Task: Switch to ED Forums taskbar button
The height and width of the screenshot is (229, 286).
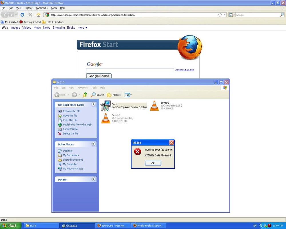Action: [x=113, y=226]
